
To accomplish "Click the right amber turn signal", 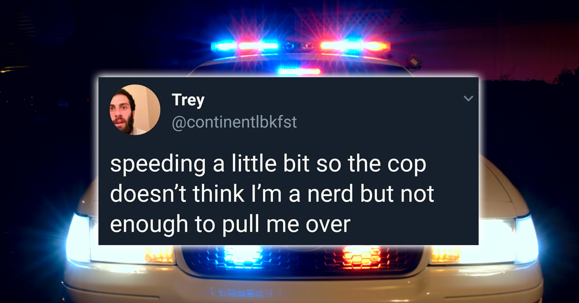I will click(446, 254).
